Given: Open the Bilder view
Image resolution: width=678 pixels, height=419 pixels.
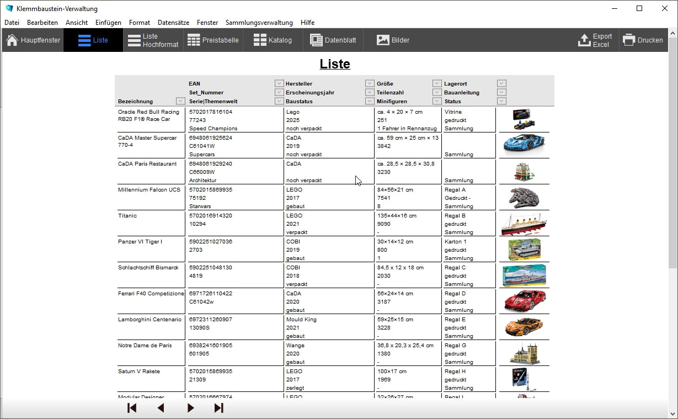Looking at the screenshot, I should [x=393, y=40].
